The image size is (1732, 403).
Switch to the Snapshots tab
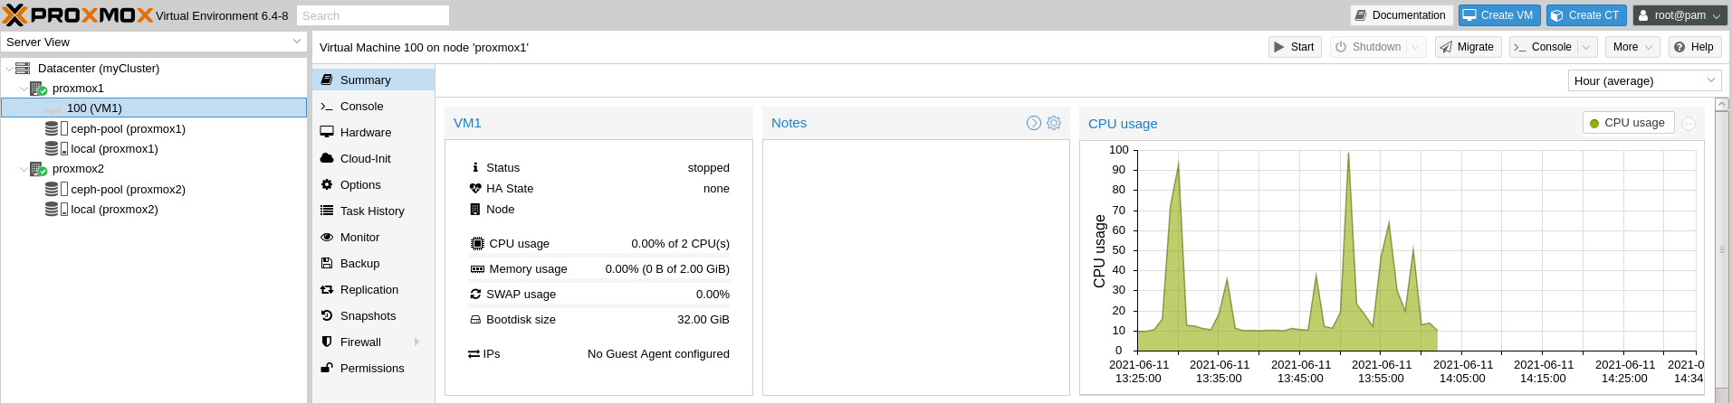coord(368,316)
